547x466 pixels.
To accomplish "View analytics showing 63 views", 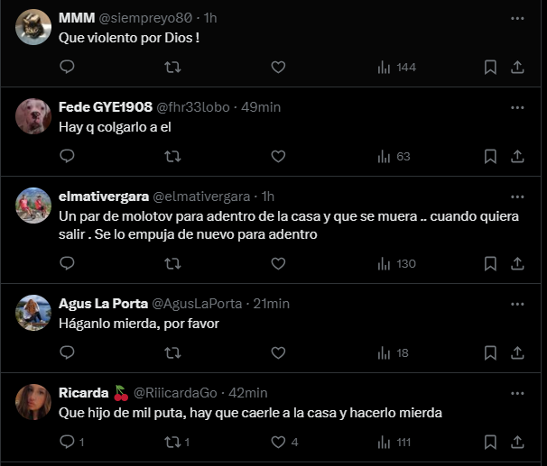I will (x=392, y=156).
